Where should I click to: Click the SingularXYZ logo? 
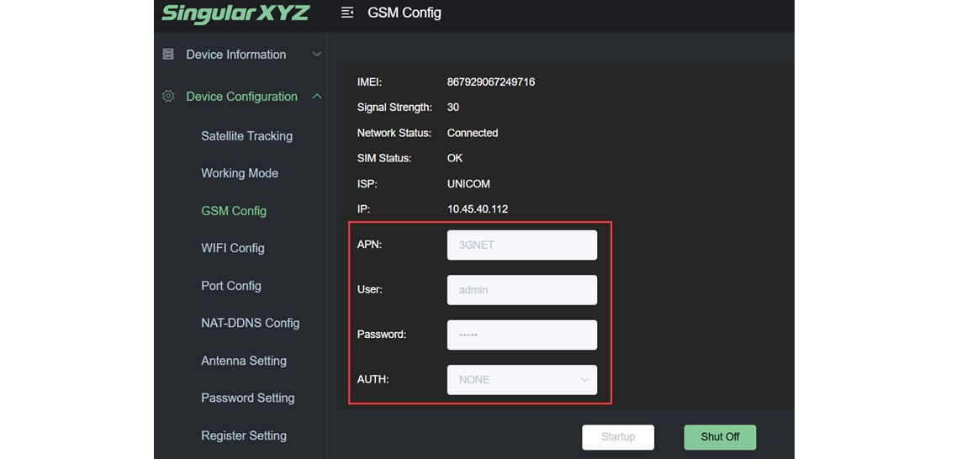coord(235,14)
